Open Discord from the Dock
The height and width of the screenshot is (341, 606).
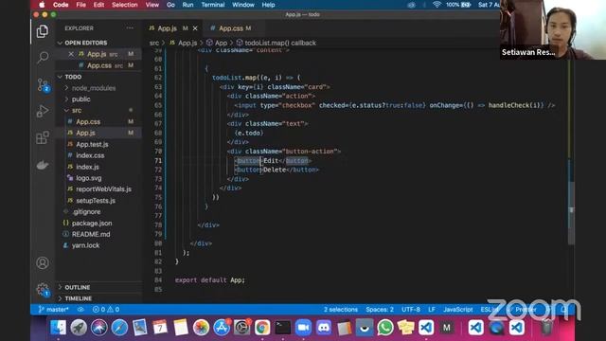(324, 328)
